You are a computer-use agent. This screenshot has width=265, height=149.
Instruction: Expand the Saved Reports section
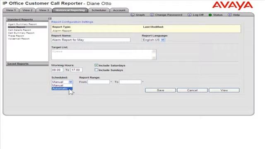pyautogui.click(x=27, y=64)
